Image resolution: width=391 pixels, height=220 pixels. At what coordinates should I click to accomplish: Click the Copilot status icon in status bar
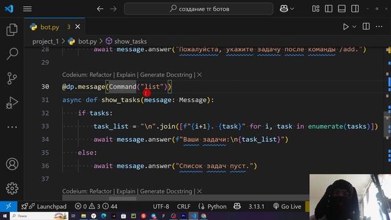237,207
